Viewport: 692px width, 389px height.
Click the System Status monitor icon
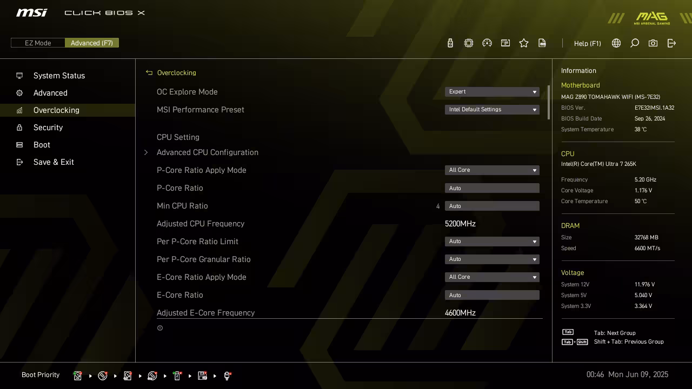19,76
